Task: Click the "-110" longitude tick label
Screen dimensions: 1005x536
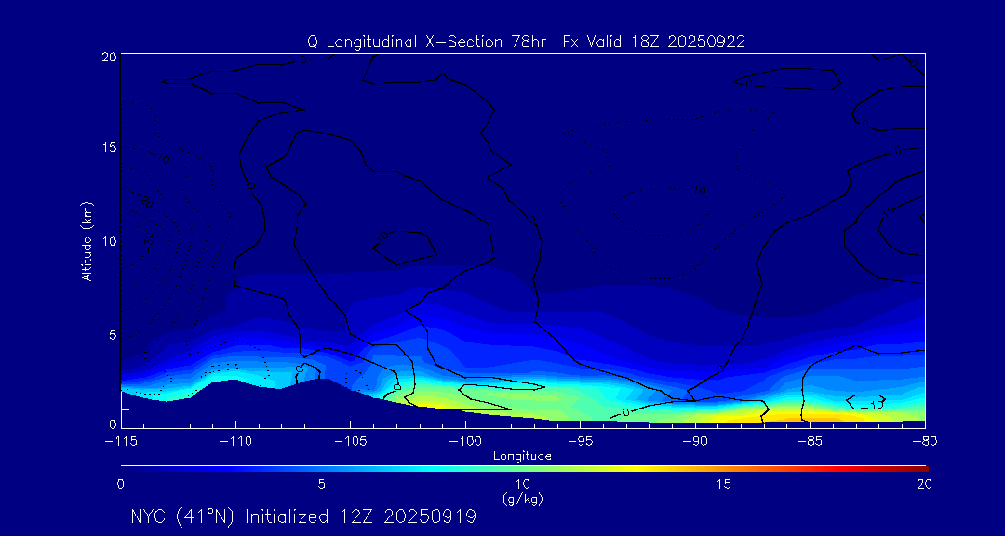Action: pyautogui.click(x=235, y=442)
